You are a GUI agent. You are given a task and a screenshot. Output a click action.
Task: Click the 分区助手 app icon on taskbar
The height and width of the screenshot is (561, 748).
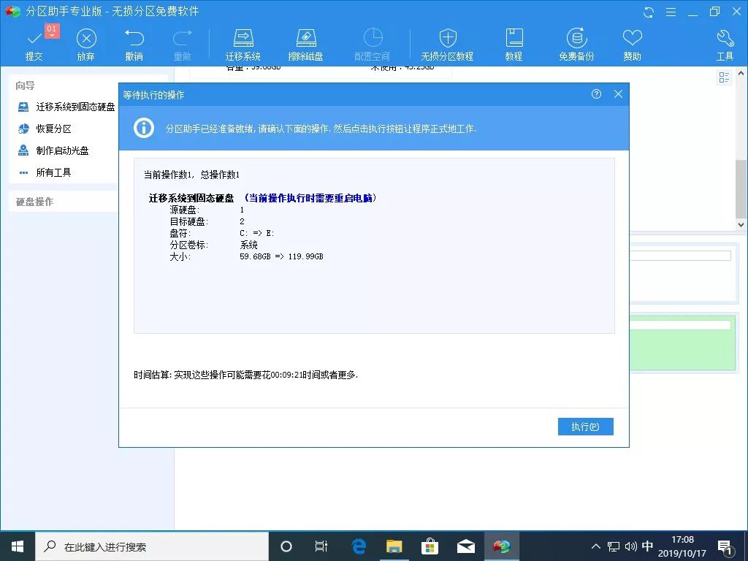tap(501, 546)
